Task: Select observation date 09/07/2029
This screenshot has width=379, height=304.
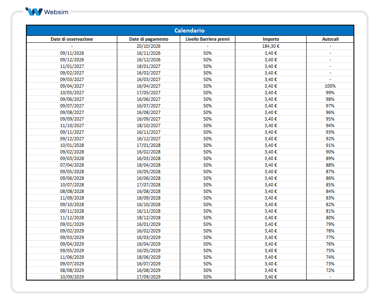Action: click(72, 264)
